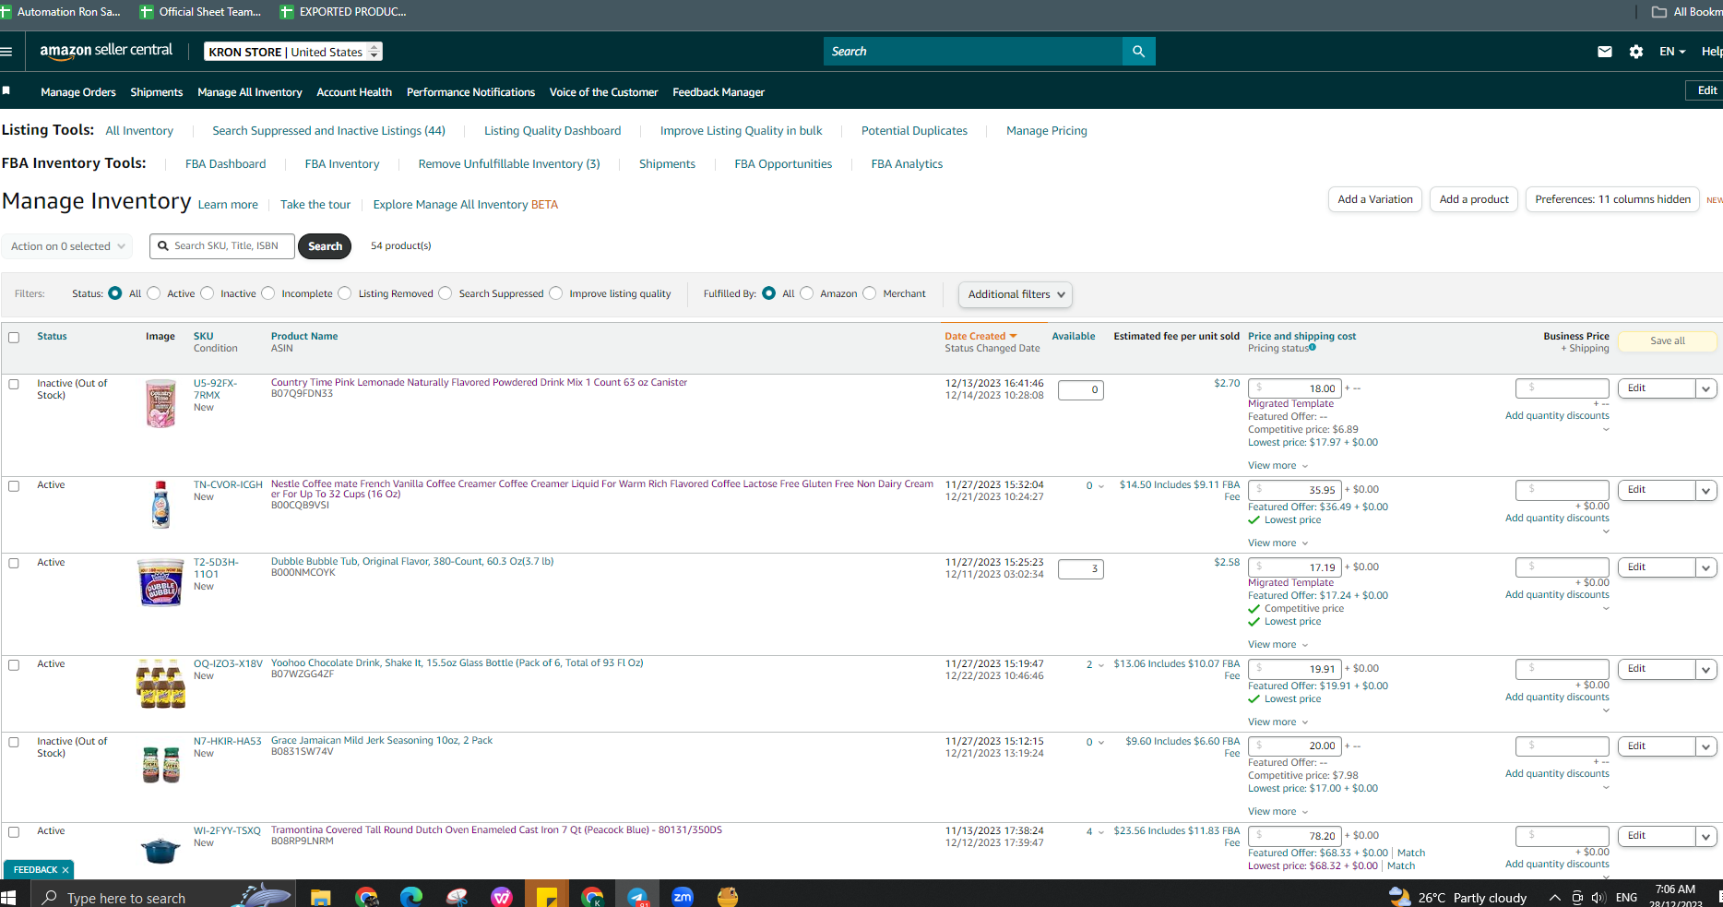Open File Explorer in taskbar
Image resolution: width=1723 pixels, height=907 pixels.
point(320,897)
